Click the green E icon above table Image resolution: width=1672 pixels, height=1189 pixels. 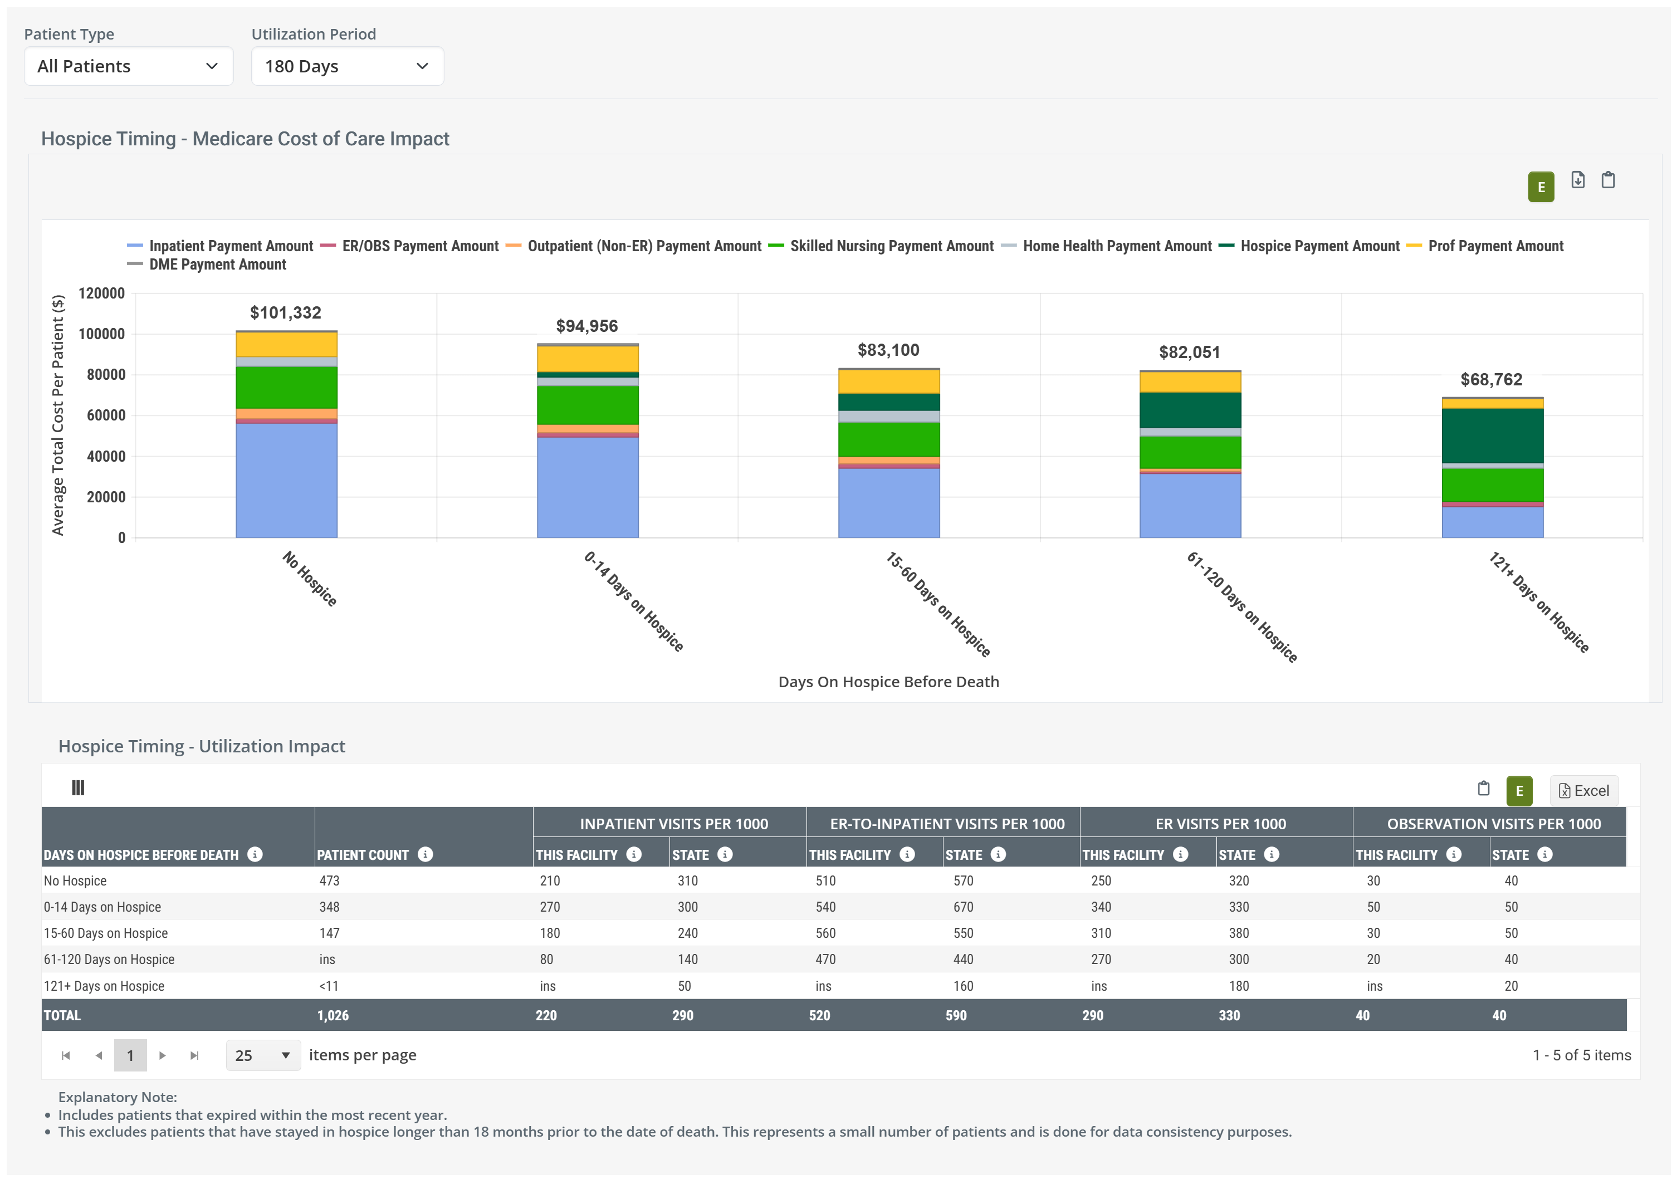click(x=1519, y=791)
